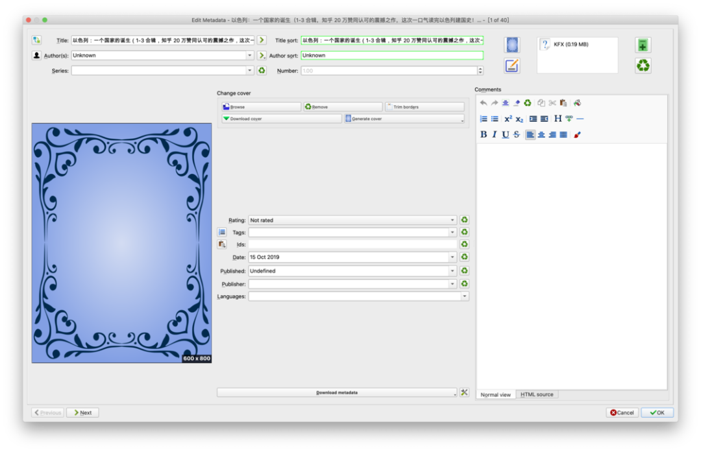
Task: Switch to HTML source tab
Action: pyautogui.click(x=537, y=394)
